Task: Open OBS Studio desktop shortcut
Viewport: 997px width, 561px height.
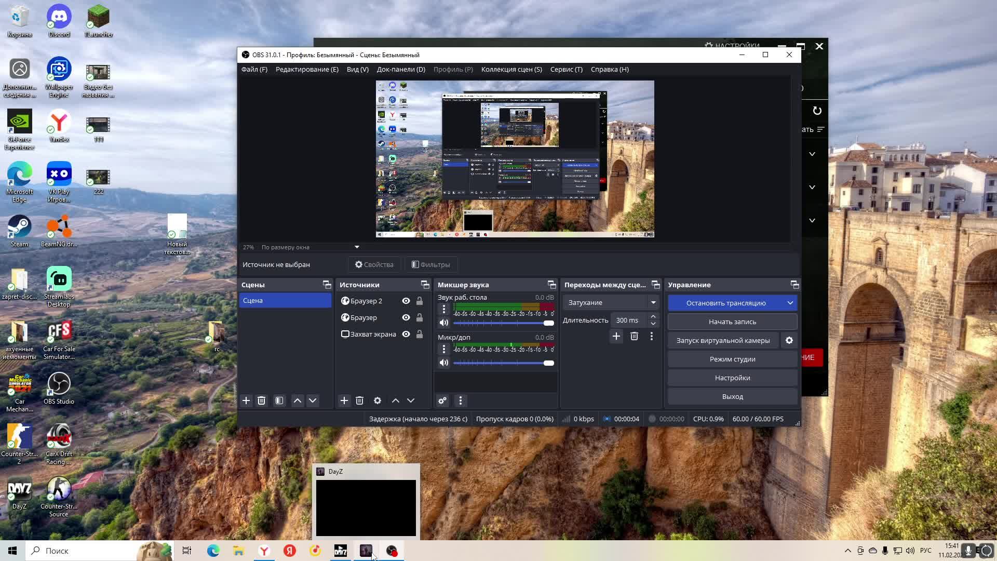Action: click(x=59, y=389)
